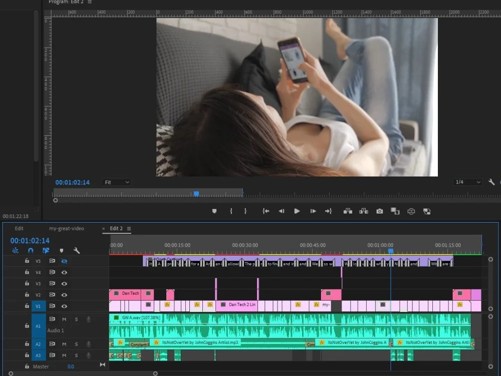The width and height of the screenshot is (501, 376).
Task: Switch to the Edit sequence tab
Action: (19, 228)
